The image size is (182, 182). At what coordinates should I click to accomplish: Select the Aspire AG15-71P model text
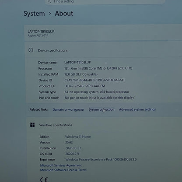coord(38,35)
